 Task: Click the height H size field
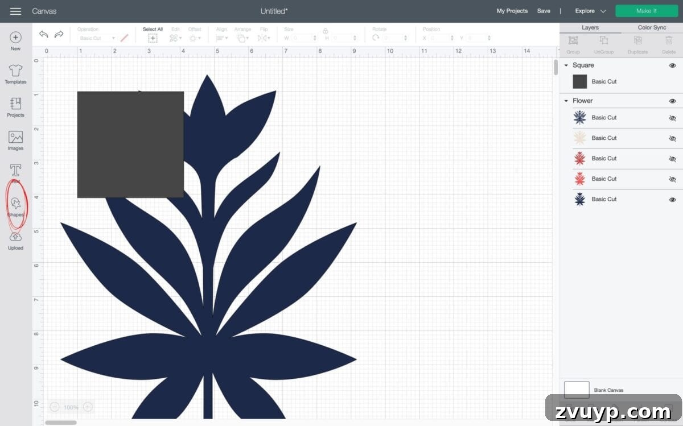click(x=344, y=38)
